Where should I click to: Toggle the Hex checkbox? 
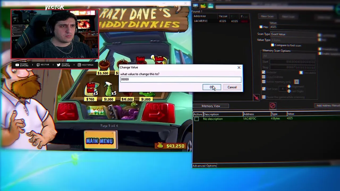[261, 27]
